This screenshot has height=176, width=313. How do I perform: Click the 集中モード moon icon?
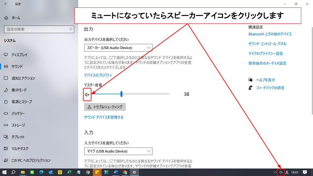click(x=6, y=90)
